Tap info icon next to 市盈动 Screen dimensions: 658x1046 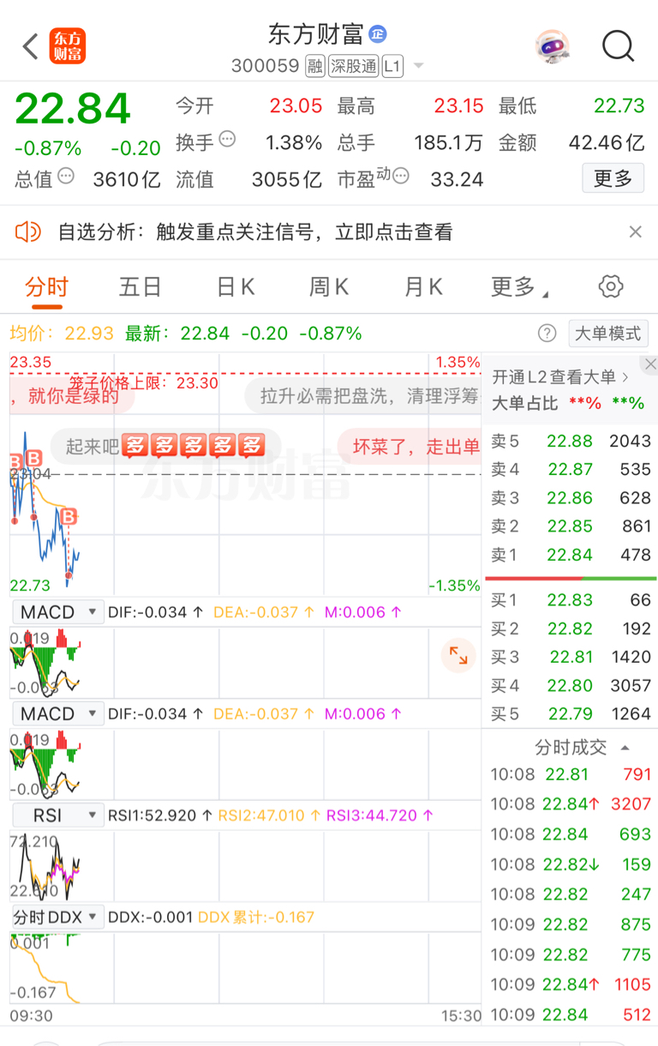[400, 177]
